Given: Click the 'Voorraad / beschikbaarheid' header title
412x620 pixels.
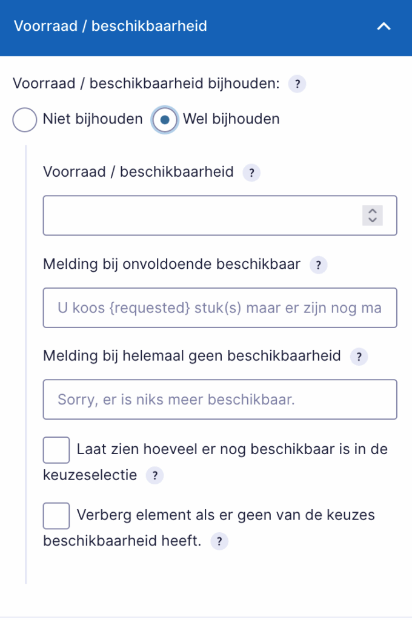Looking at the screenshot, I should click(110, 26).
